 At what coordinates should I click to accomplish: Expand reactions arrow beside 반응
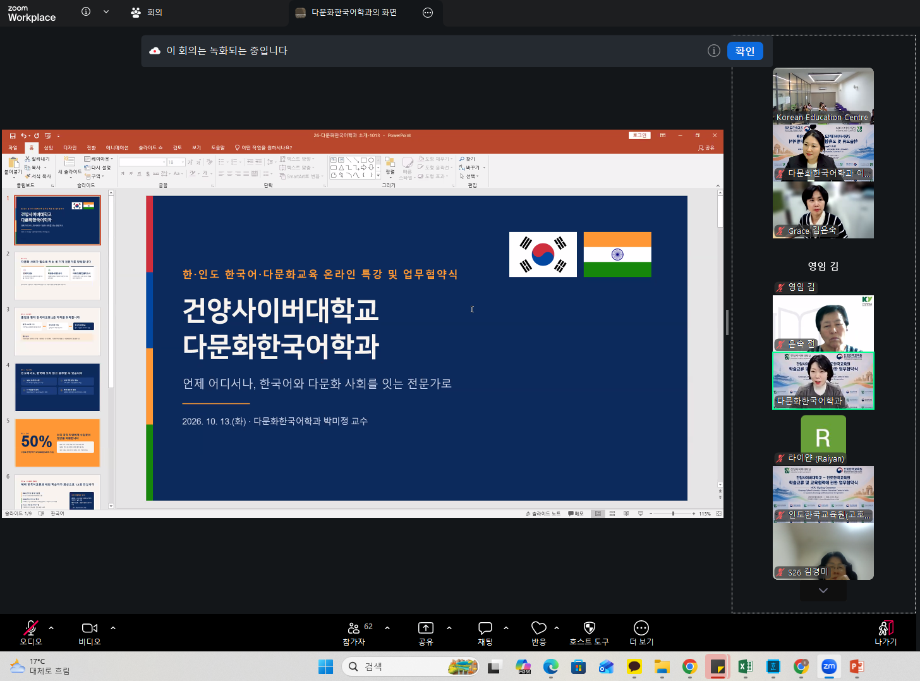coord(557,628)
